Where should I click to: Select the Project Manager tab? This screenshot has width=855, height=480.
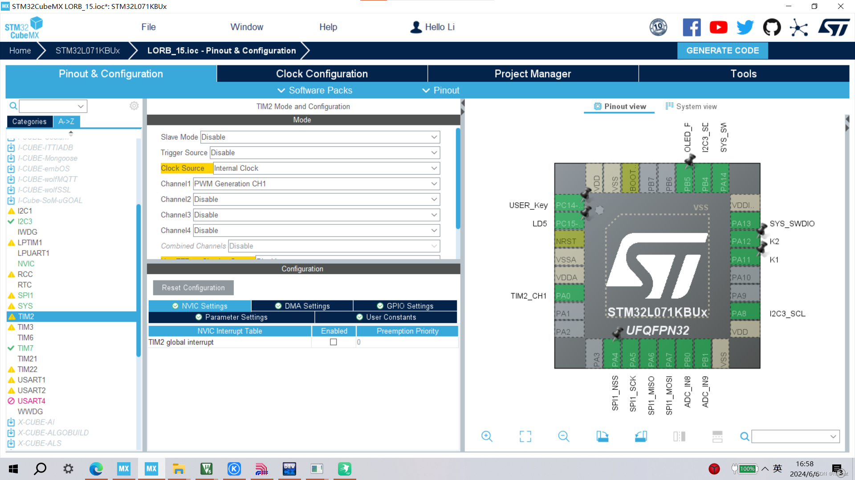click(533, 74)
